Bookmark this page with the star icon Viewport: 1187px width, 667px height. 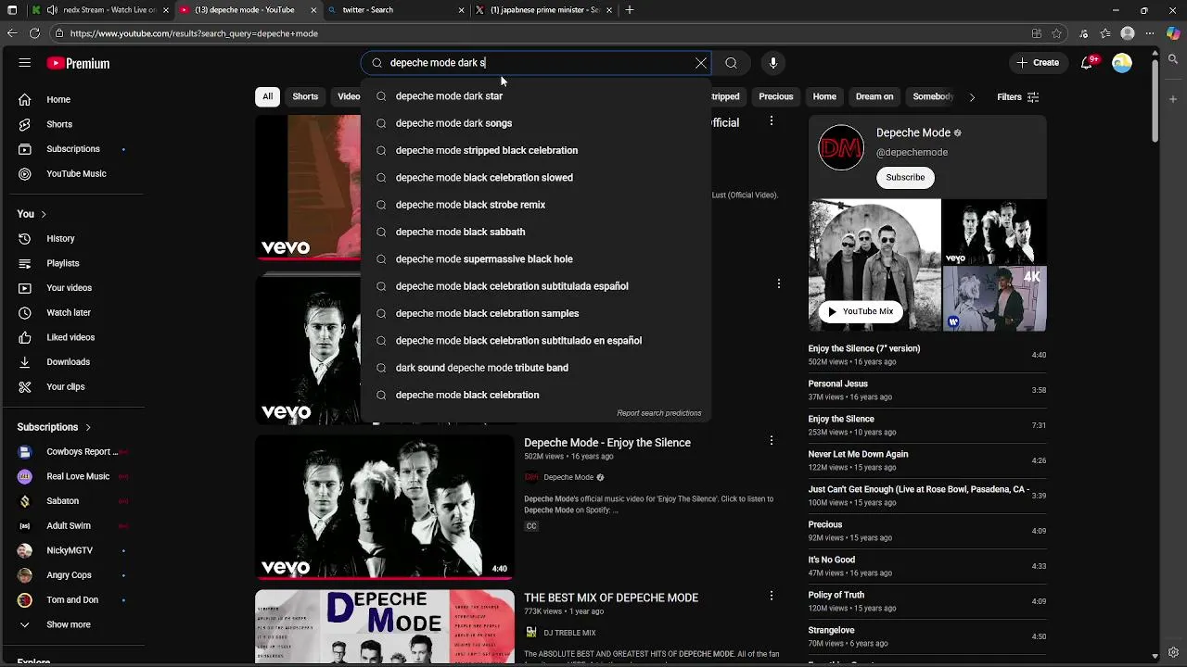1056,33
